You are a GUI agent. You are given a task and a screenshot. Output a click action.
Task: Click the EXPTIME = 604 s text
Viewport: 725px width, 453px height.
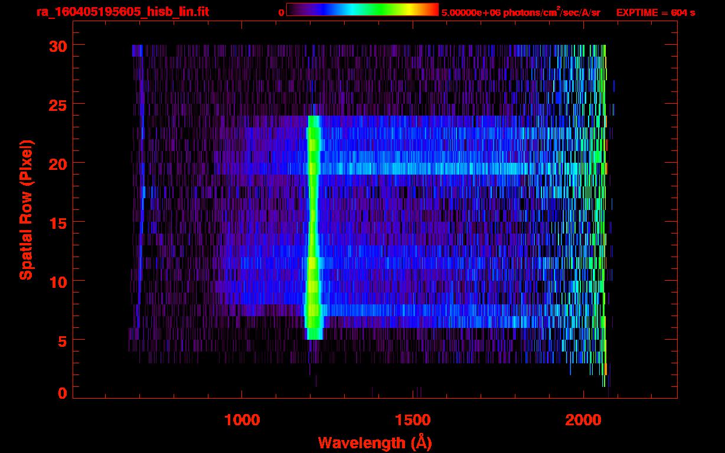point(655,12)
